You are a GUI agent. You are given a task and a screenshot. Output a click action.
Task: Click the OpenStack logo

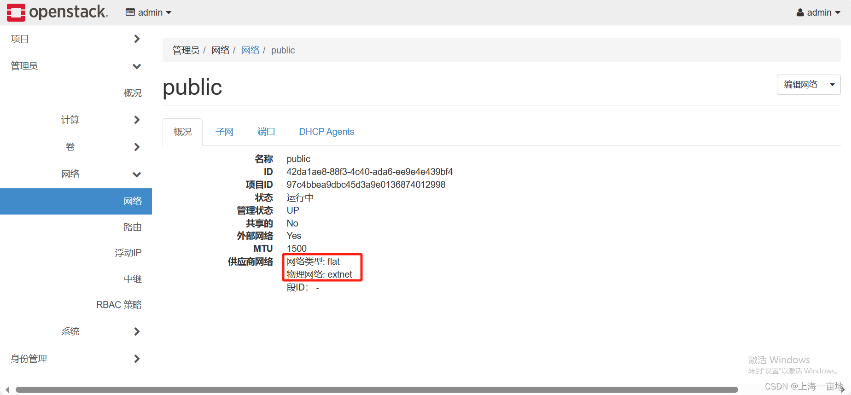click(x=58, y=12)
